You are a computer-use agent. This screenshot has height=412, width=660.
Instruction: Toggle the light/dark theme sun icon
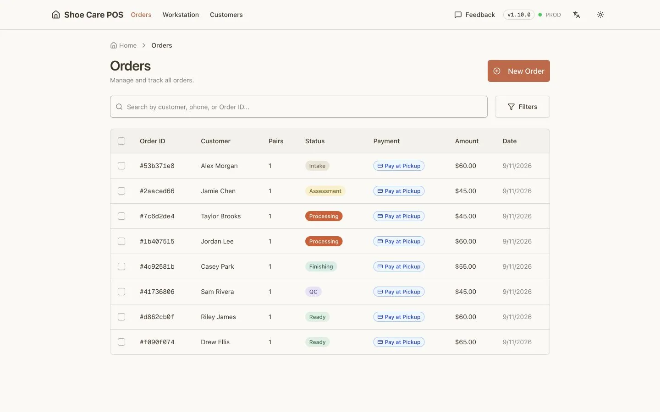(x=600, y=15)
